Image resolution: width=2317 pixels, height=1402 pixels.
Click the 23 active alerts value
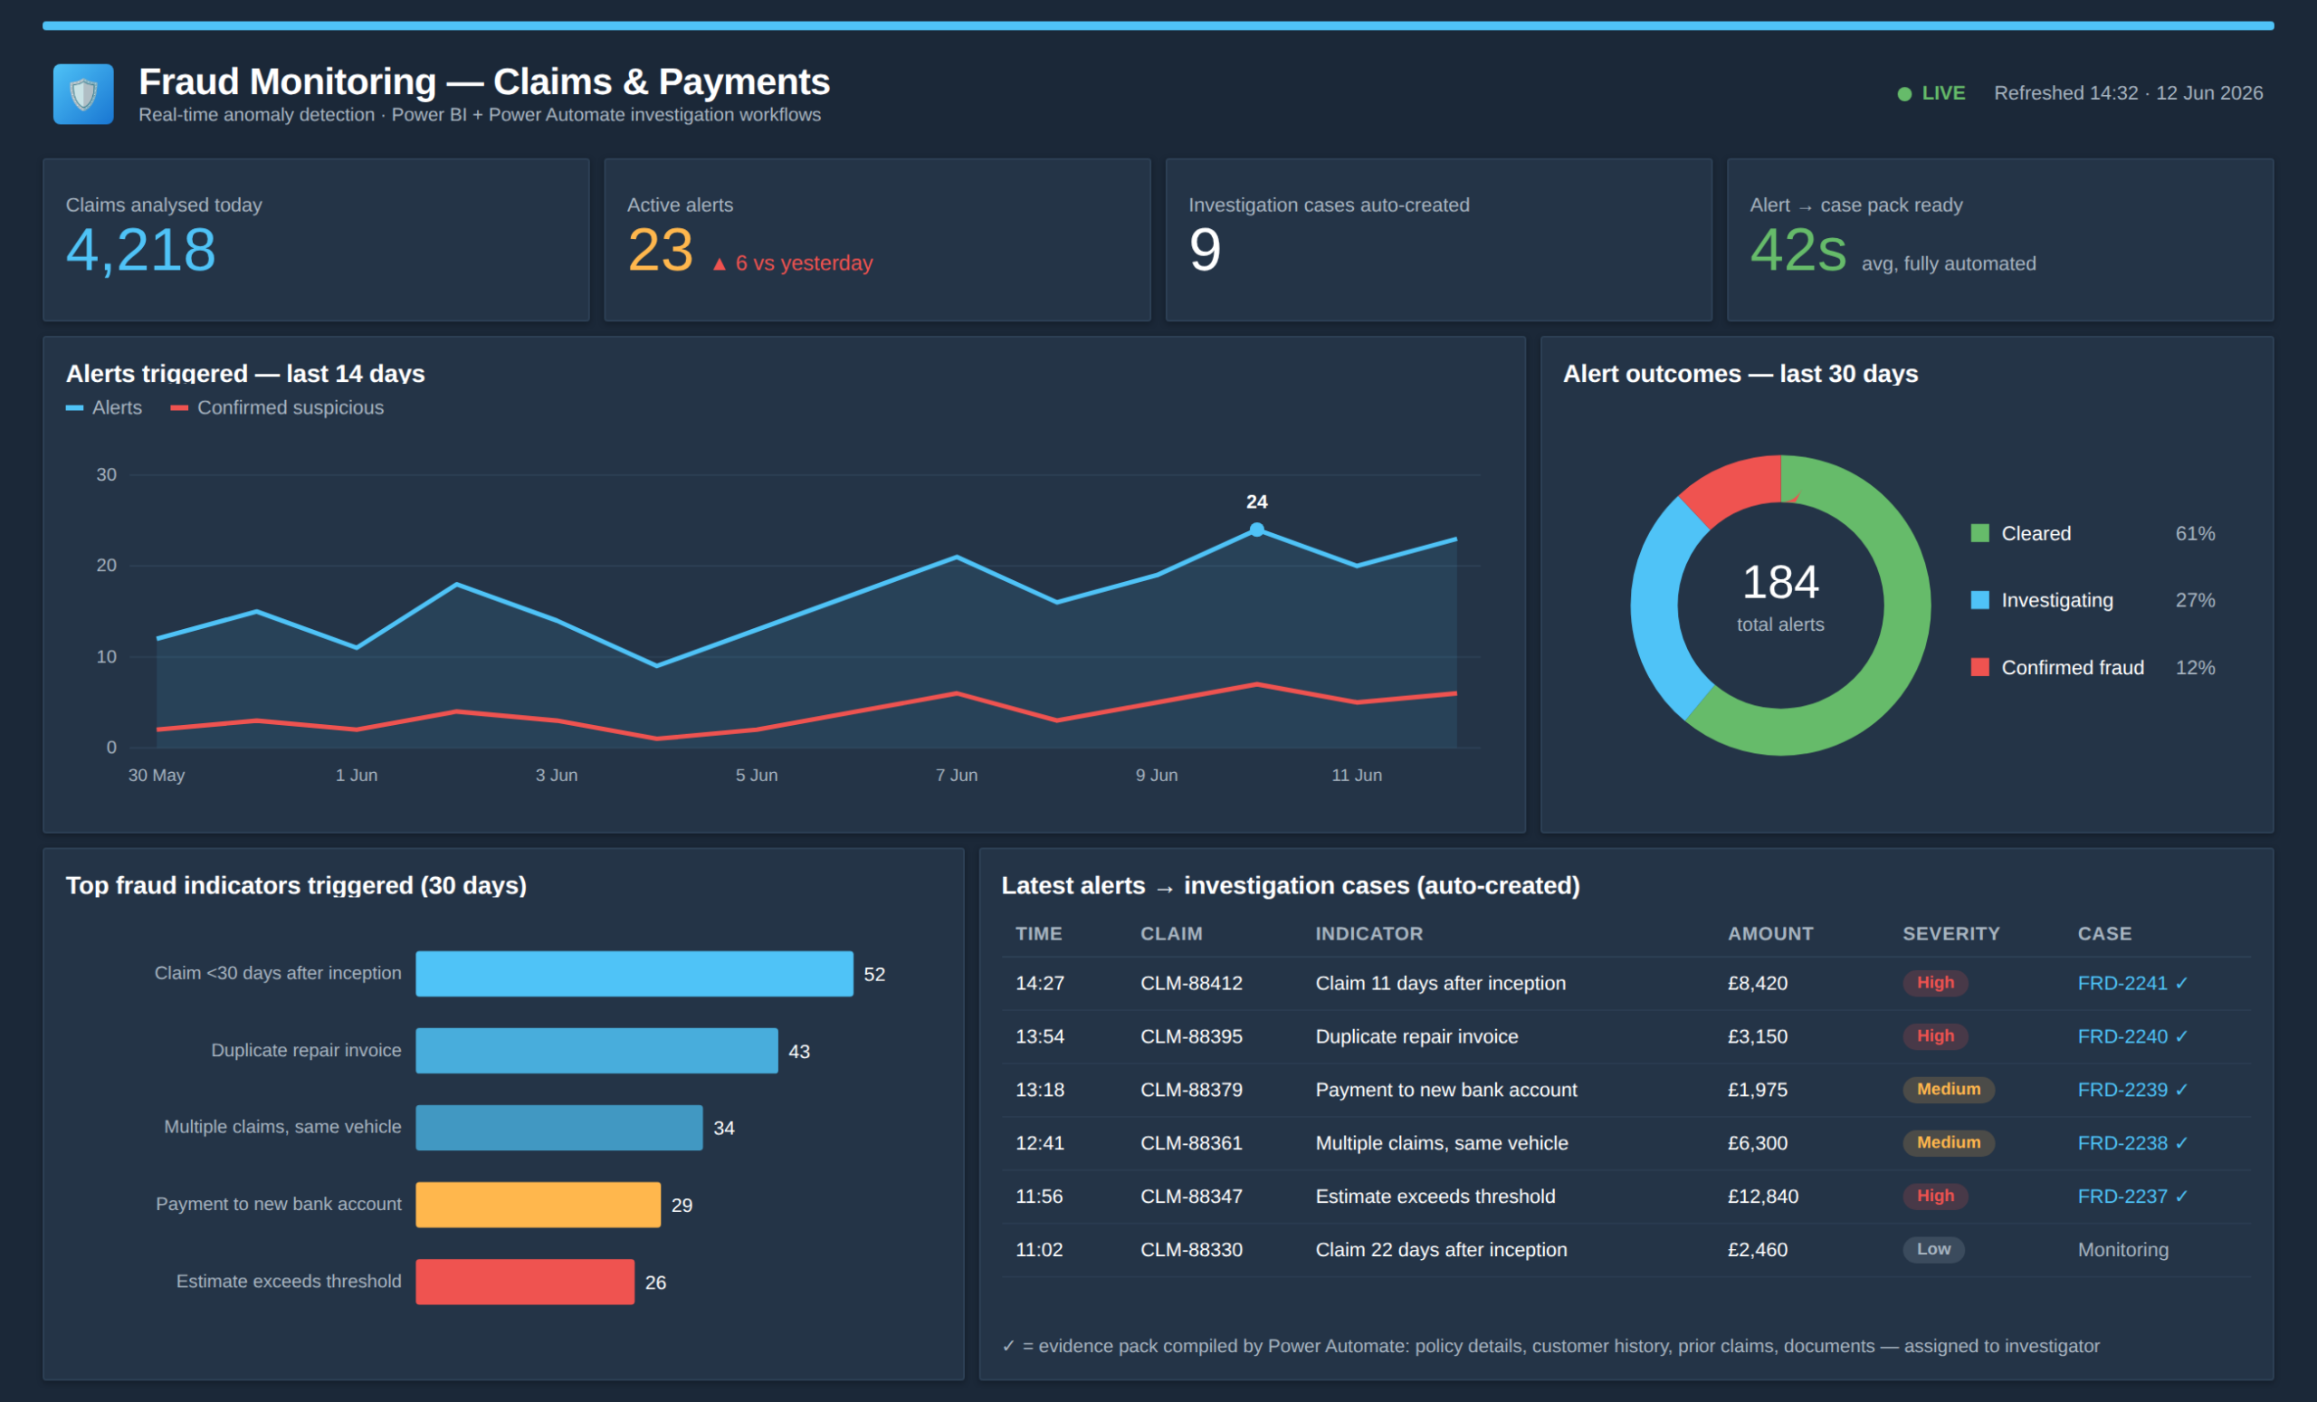[x=660, y=250]
